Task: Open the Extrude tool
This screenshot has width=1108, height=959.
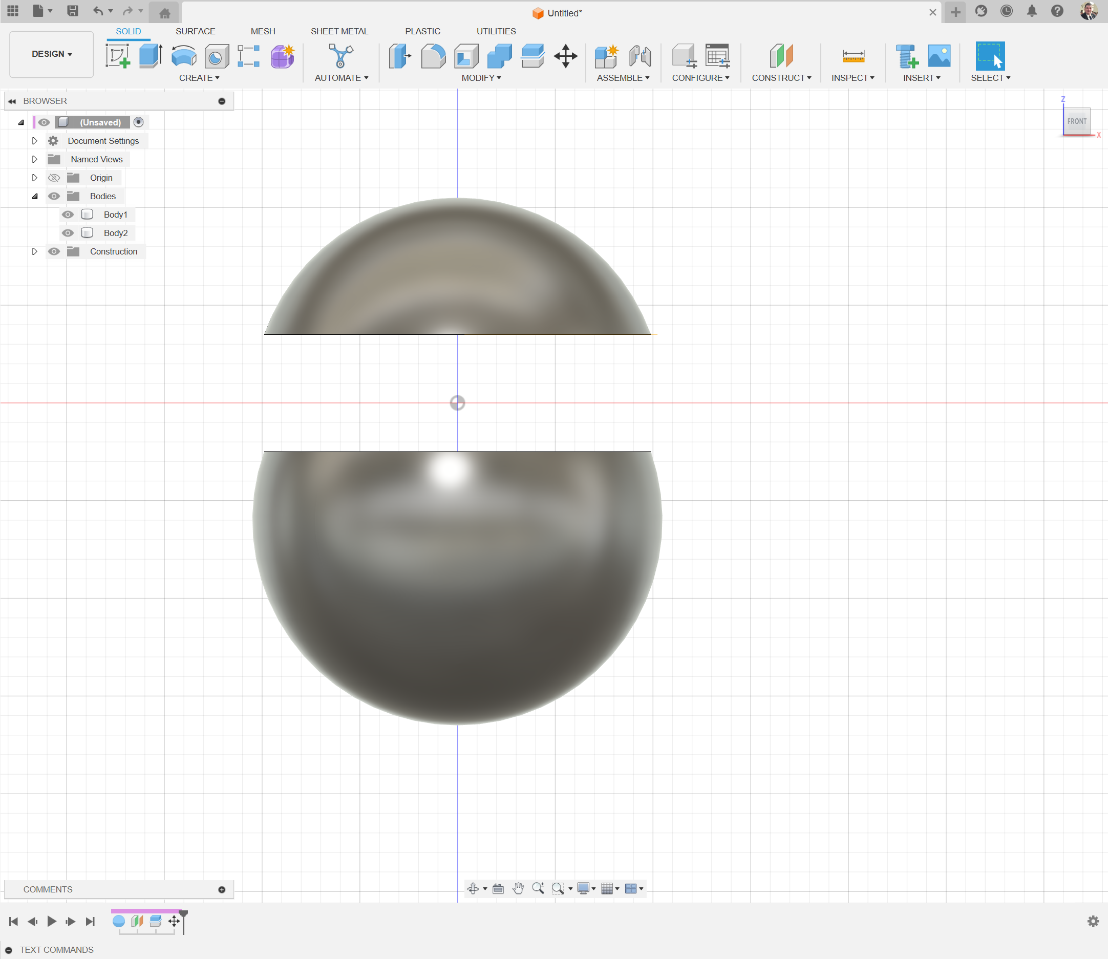Action: [x=151, y=56]
